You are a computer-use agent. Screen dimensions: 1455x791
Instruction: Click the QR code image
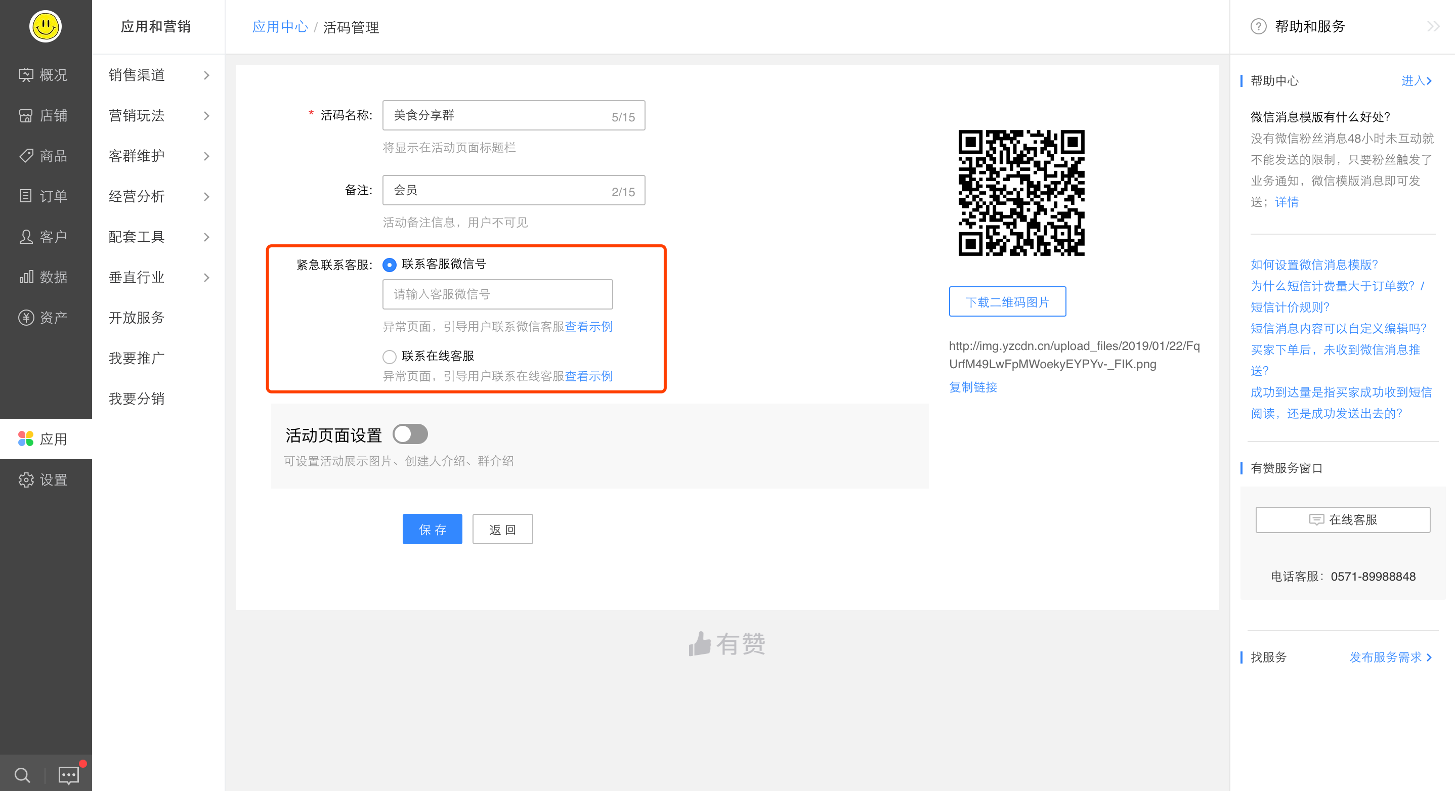point(1021,193)
